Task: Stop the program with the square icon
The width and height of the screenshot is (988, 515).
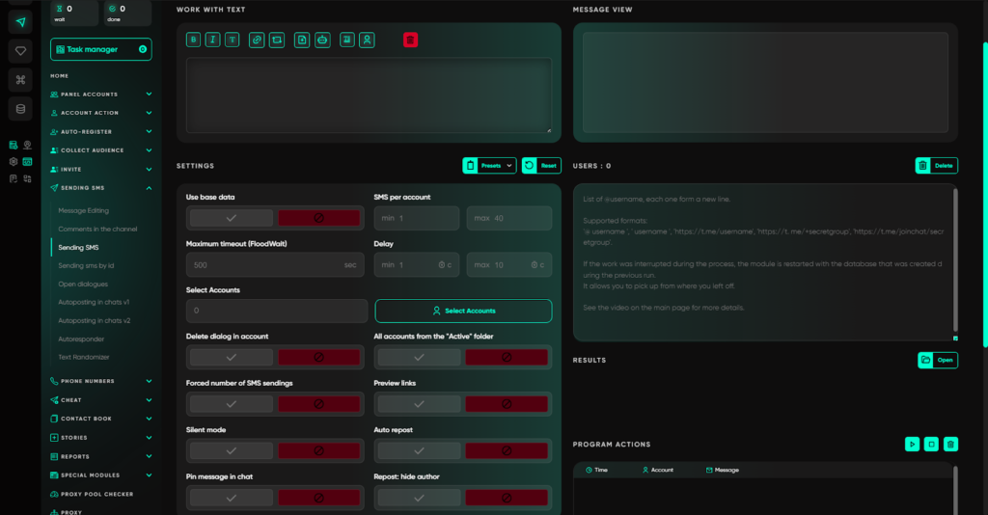Action: pyautogui.click(x=931, y=444)
